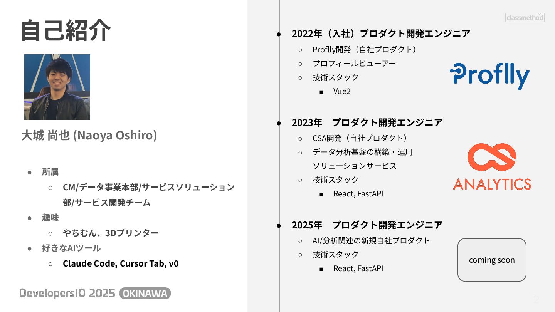Click the 2022年 timeline bullet marker
This screenshot has height=312, width=555.
(x=279, y=34)
